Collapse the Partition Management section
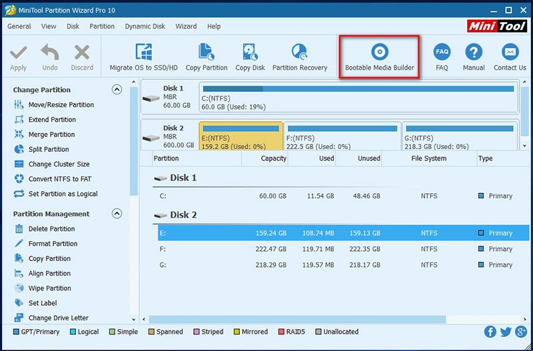This screenshot has height=351, width=533. [x=117, y=214]
